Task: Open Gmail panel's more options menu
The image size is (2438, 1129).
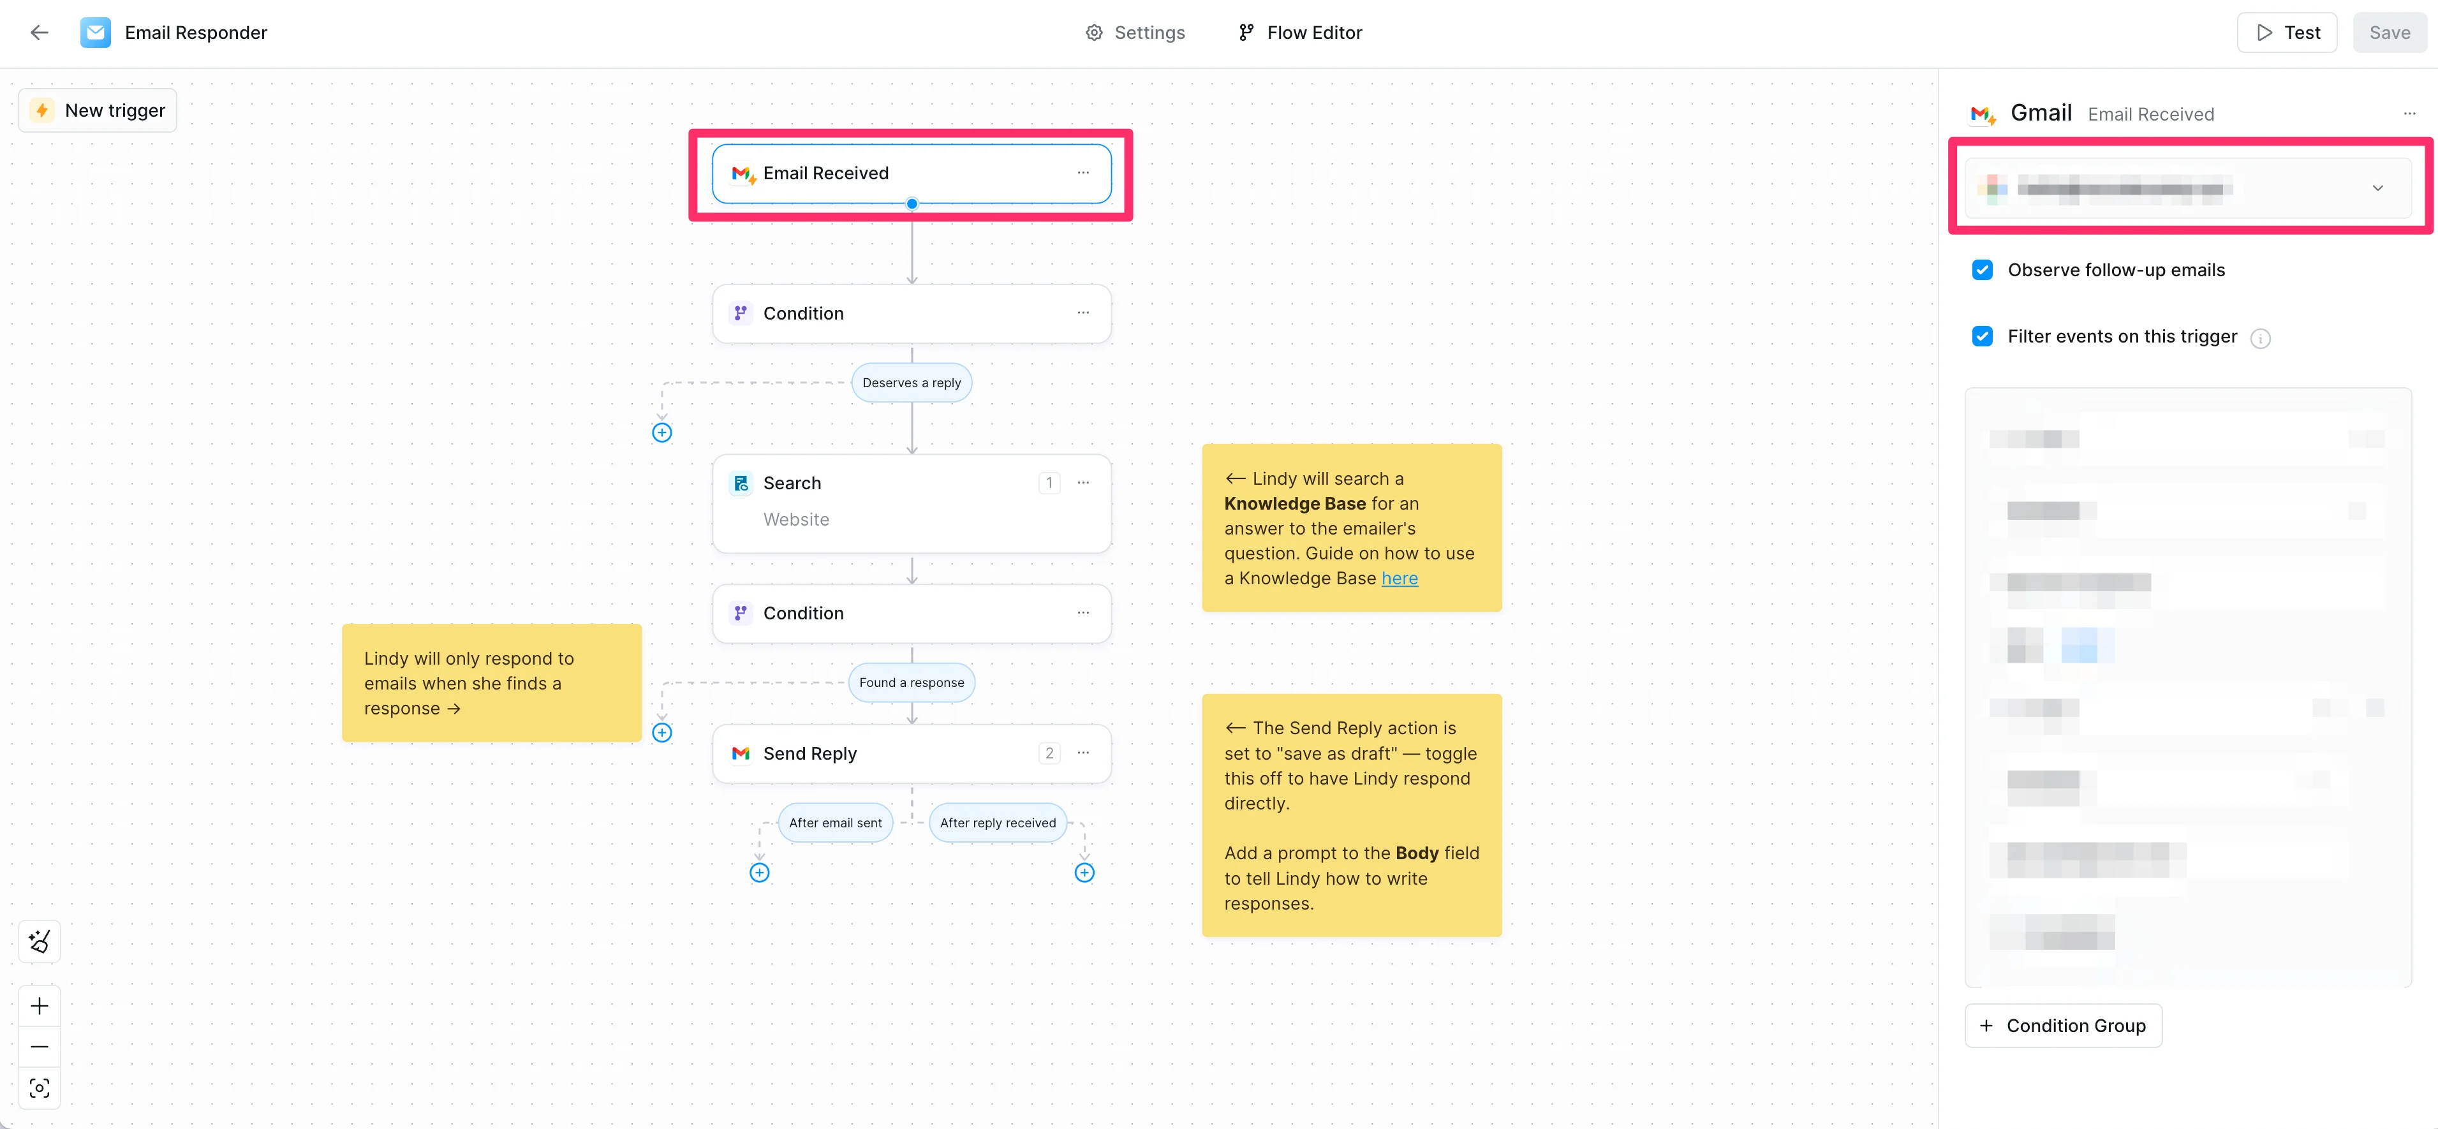Action: click(2409, 114)
